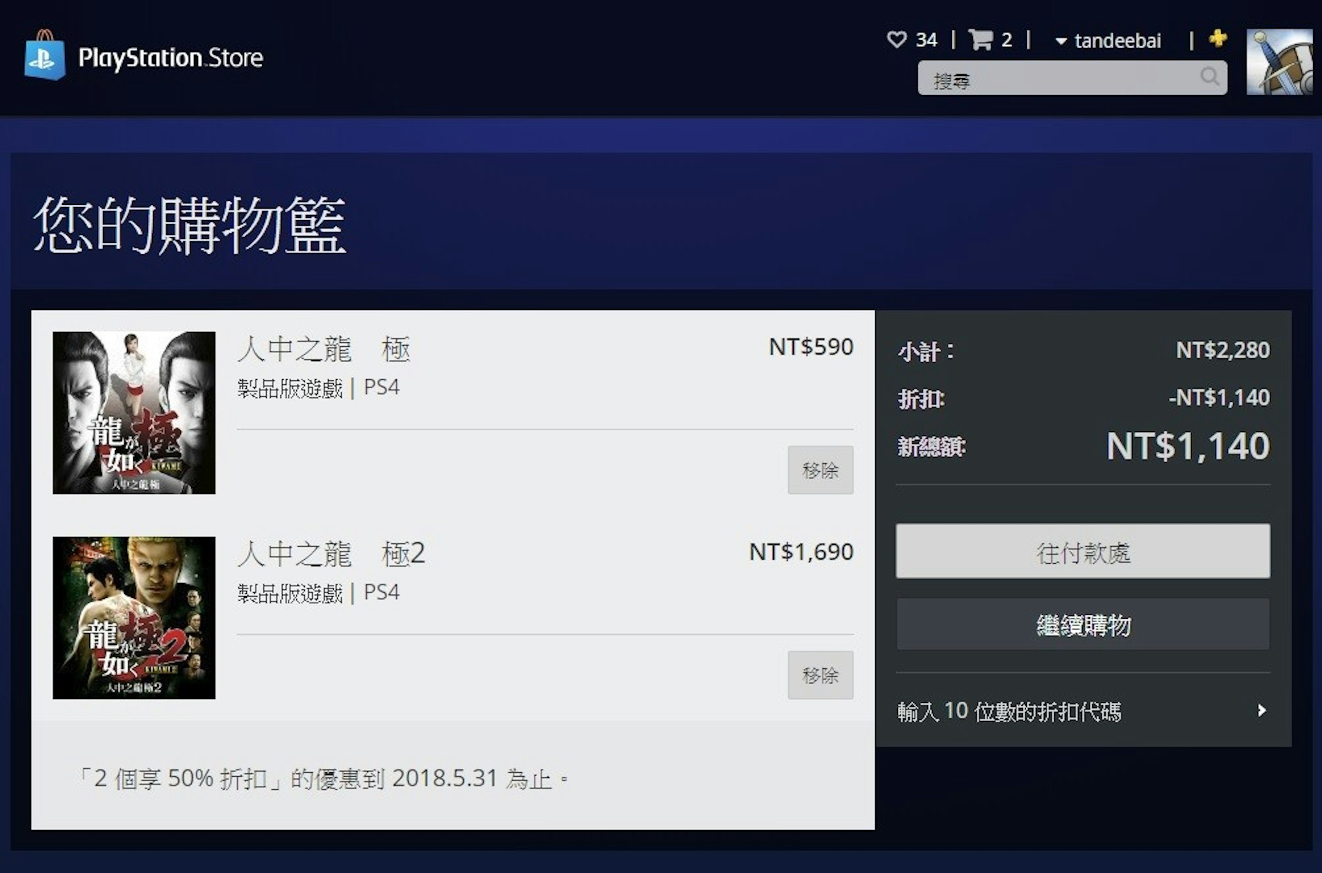Open the 人中之龍 極2 cover thumbnail
This screenshot has height=873, width=1322.
click(x=134, y=618)
